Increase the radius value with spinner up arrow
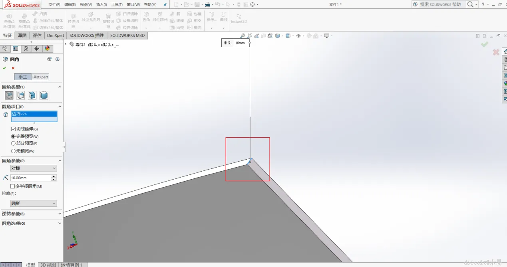 54,176
